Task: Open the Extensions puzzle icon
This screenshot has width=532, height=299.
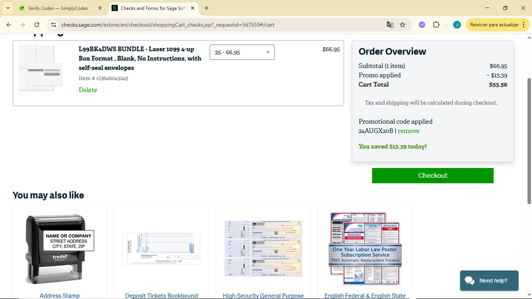Action: (x=436, y=25)
